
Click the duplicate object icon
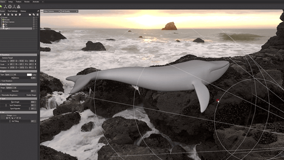tap(34, 15)
